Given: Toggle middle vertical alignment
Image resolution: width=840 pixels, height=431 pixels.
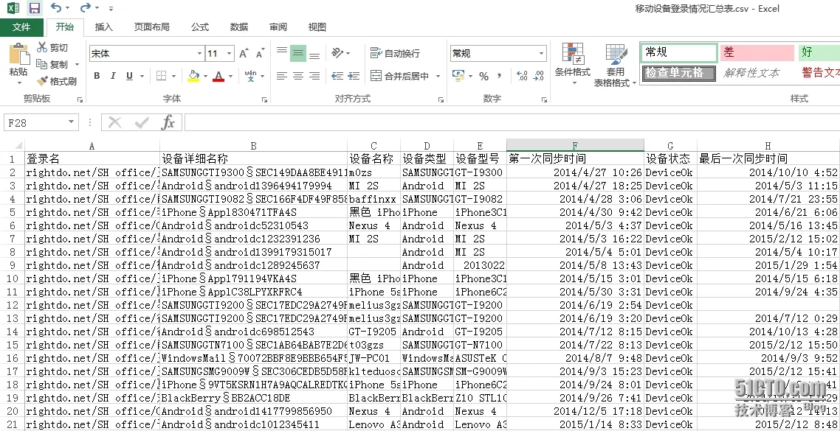Looking at the screenshot, I should tap(298, 54).
